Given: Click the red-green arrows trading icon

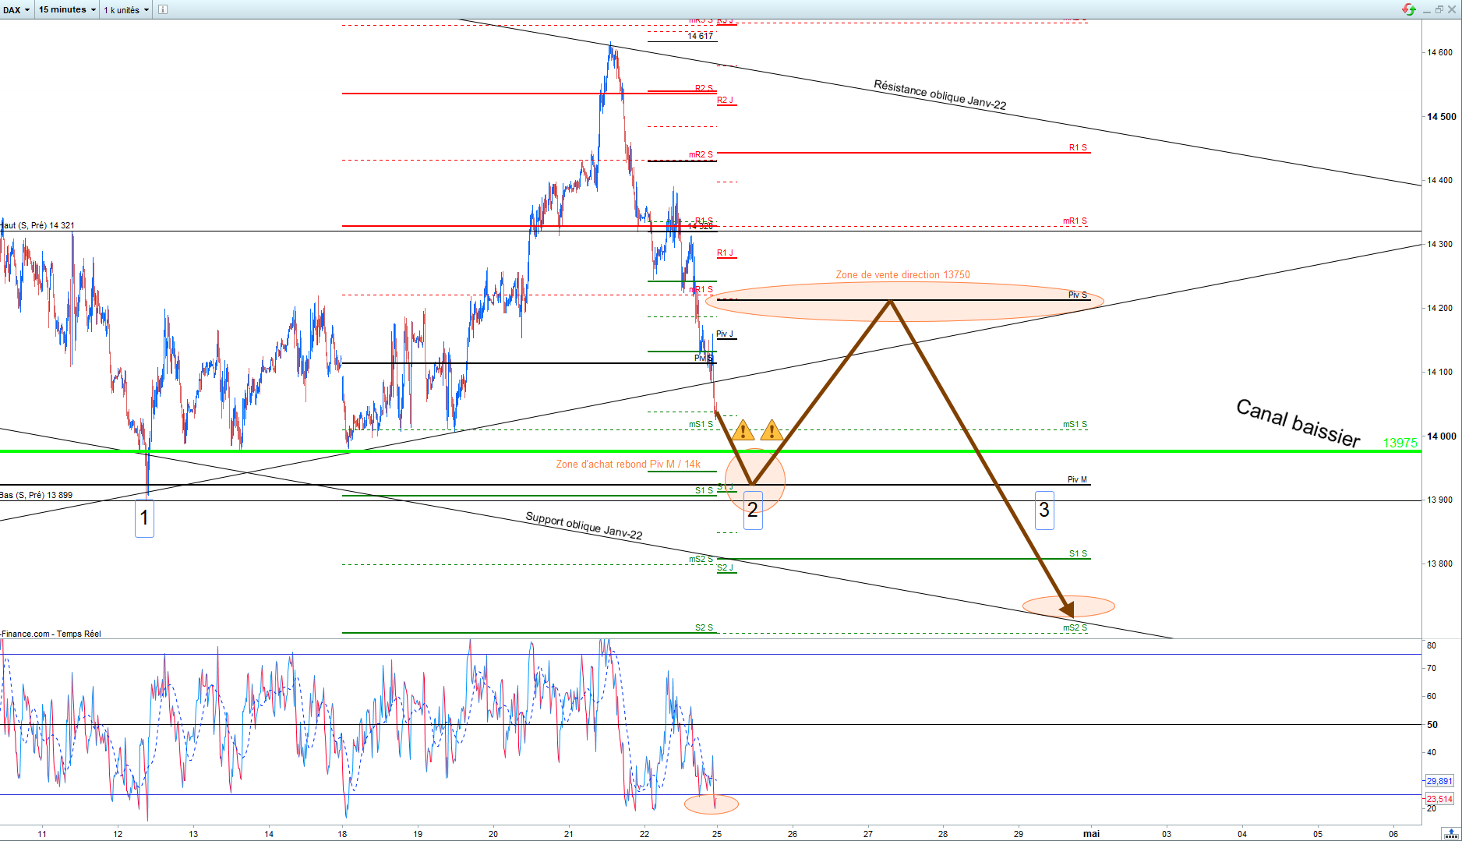Looking at the screenshot, I should tap(1408, 9).
